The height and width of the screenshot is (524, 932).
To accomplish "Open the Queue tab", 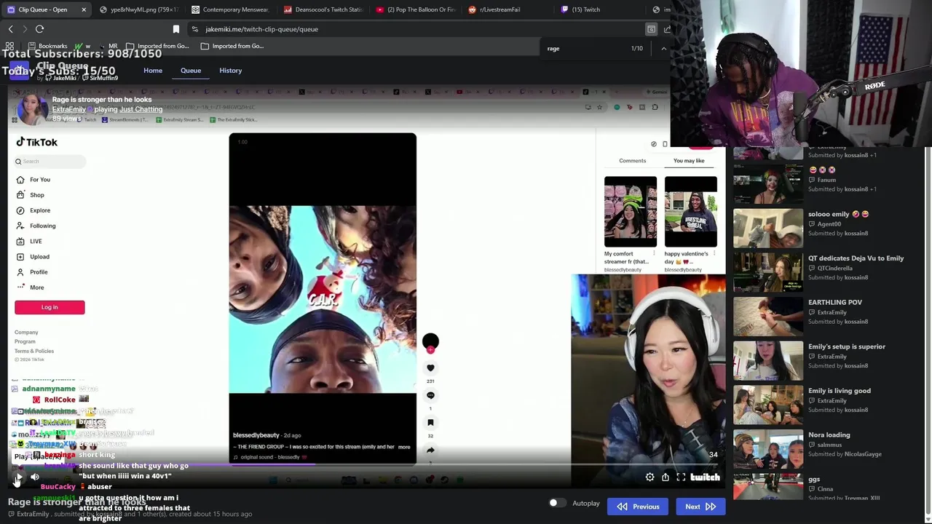I will coord(191,71).
